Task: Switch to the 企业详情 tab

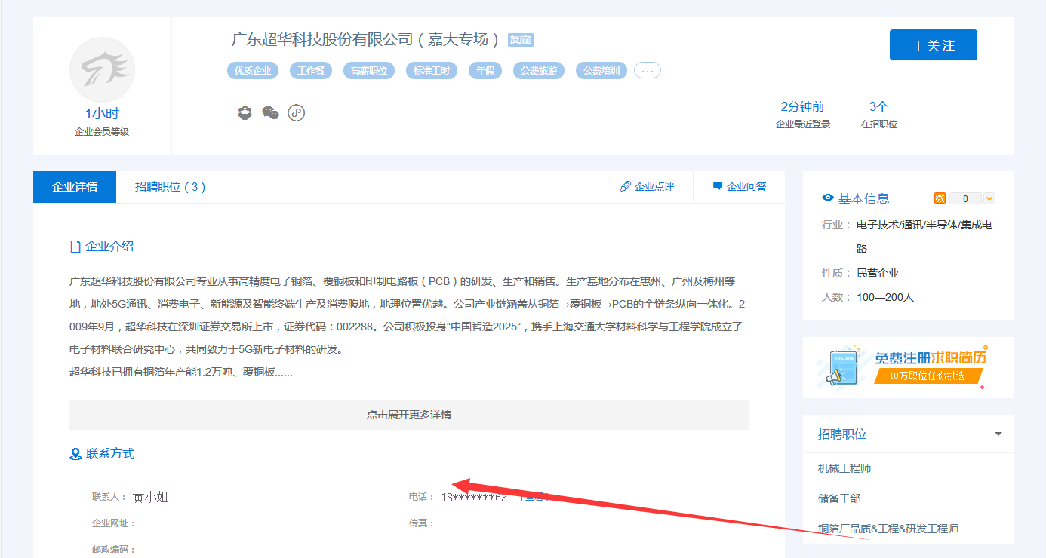Action: 75,187
